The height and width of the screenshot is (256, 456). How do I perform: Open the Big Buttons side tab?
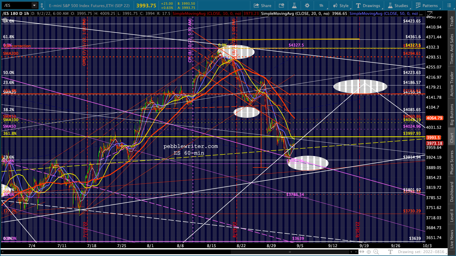tap(452, 114)
